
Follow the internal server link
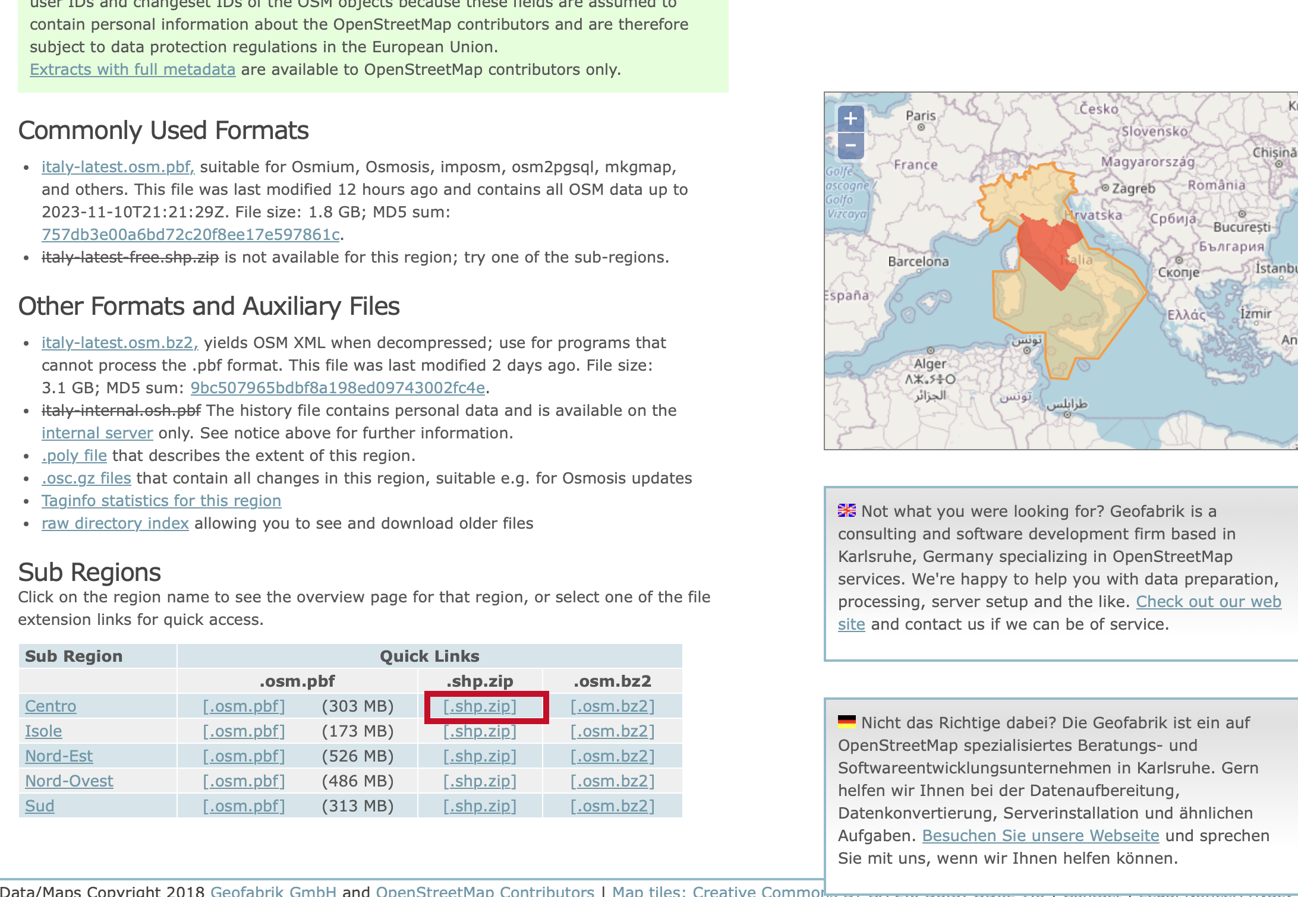coord(97,433)
